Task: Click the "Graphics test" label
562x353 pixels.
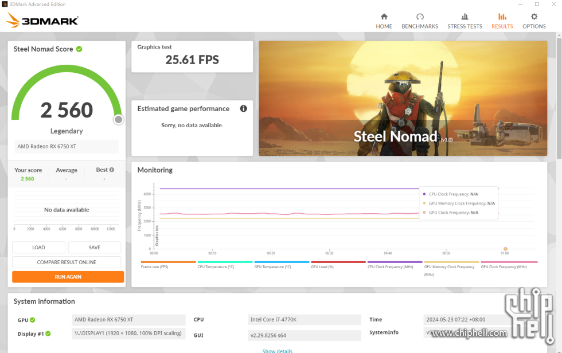Action: tap(154, 47)
